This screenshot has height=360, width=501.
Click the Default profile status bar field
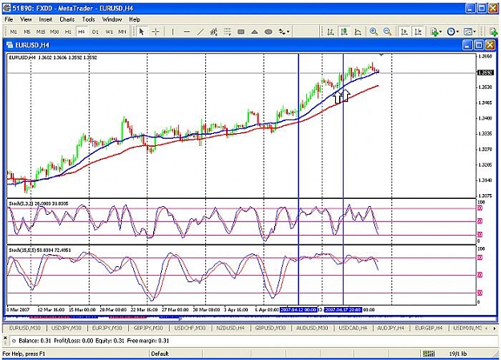point(176,354)
